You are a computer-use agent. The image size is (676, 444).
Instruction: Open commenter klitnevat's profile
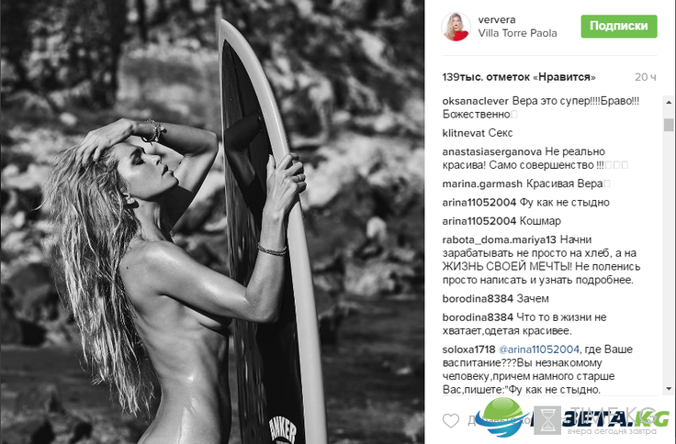coord(464,133)
